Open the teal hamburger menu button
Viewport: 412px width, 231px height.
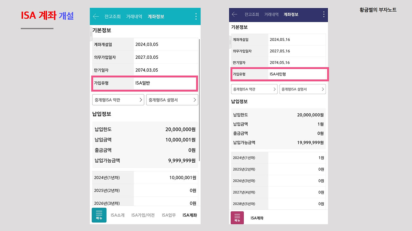[99, 215]
